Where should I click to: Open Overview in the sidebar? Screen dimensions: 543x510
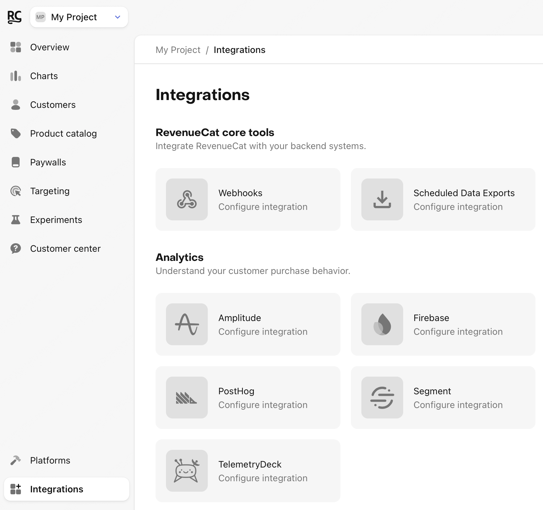[50, 47]
